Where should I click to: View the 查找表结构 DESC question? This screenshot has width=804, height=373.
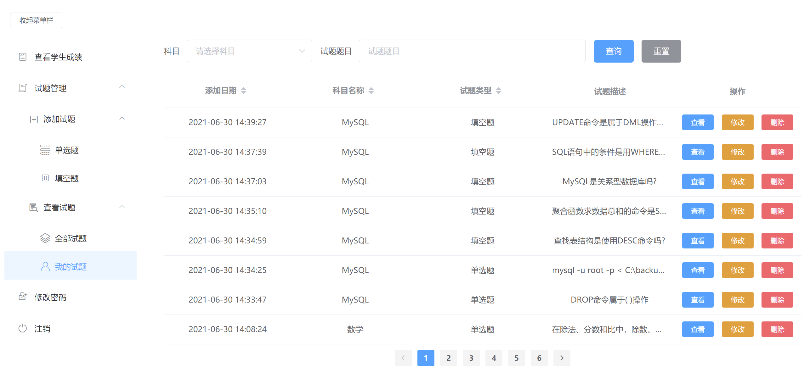click(698, 241)
